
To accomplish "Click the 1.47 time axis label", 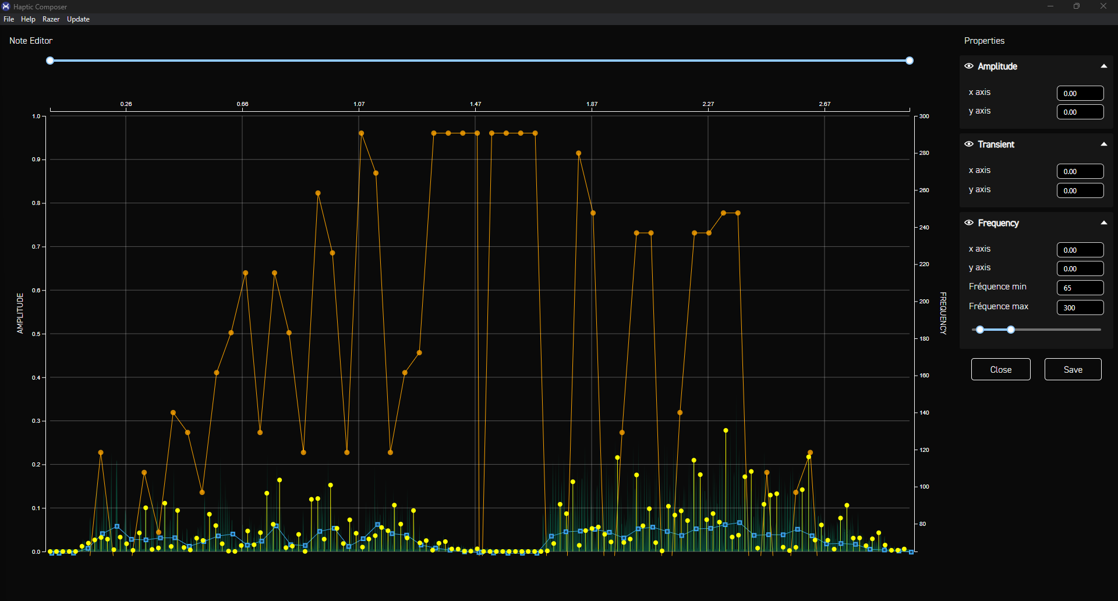I will pos(476,104).
